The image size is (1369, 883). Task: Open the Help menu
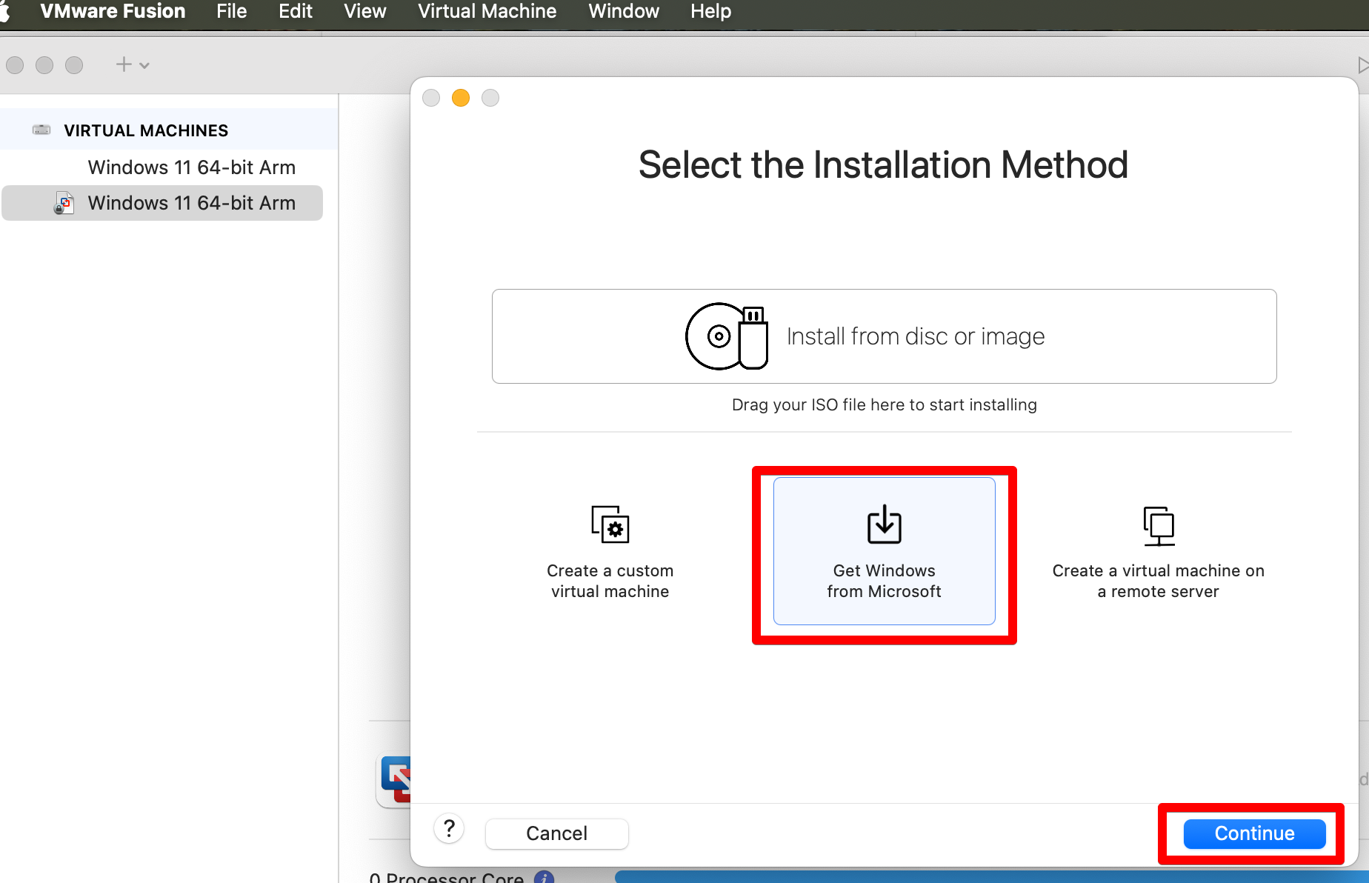(x=711, y=11)
